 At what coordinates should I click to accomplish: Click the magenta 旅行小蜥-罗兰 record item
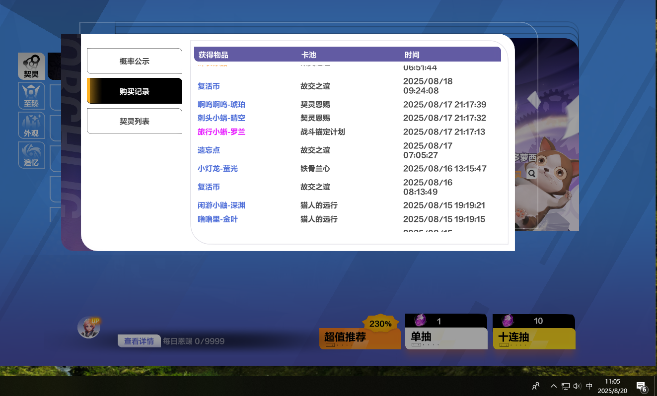pos(221,132)
